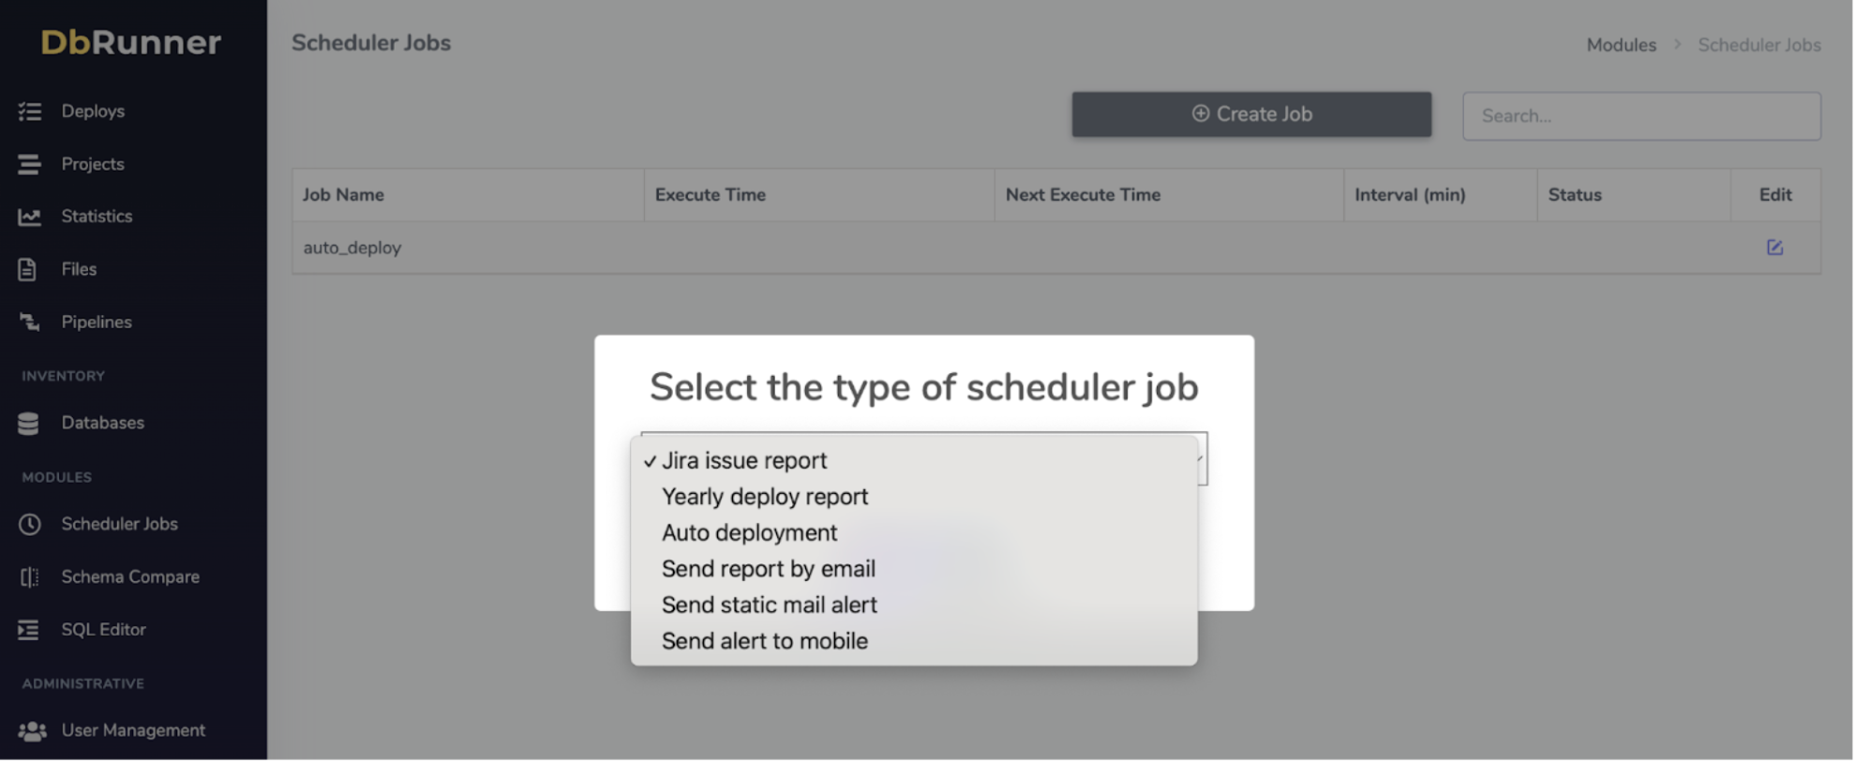This screenshot has width=1856, height=763.
Task: Click the Modules breadcrumb link
Action: pyautogui.click(x=1621, y=45)
